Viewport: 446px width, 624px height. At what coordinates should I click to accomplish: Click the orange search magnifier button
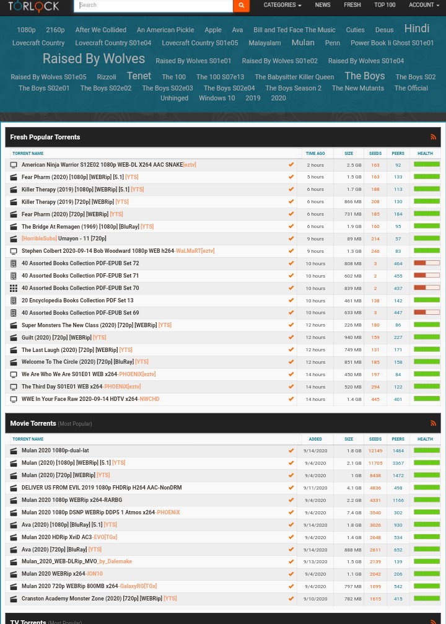point(241,6)
